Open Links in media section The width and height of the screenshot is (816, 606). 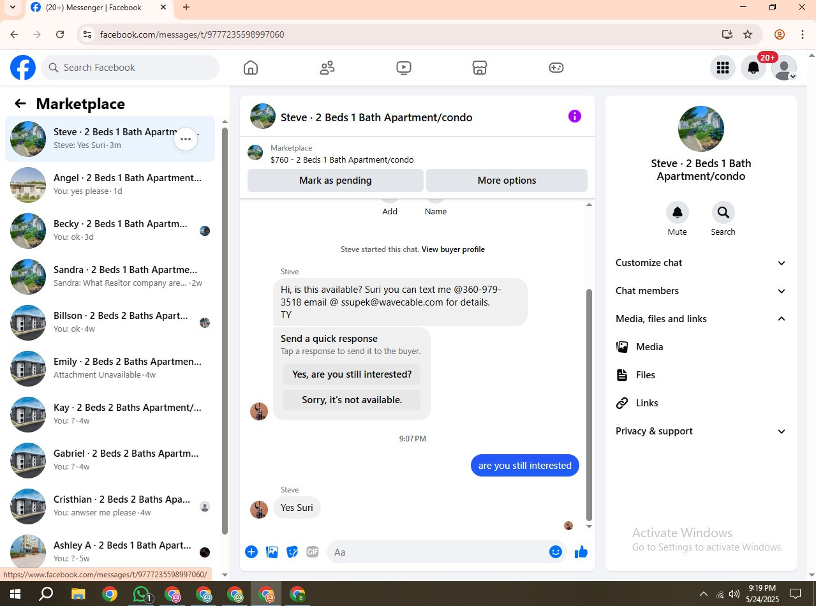coord(701,403)
